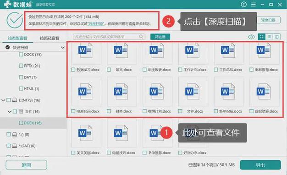287x175 pixels.
Task: Switch to list view layout
Action: click(269, 37)
